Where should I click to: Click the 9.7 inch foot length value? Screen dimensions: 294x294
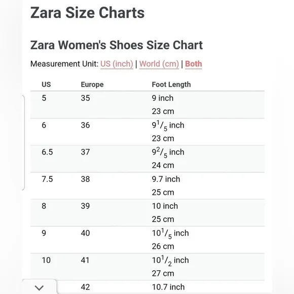click(166, 179)
